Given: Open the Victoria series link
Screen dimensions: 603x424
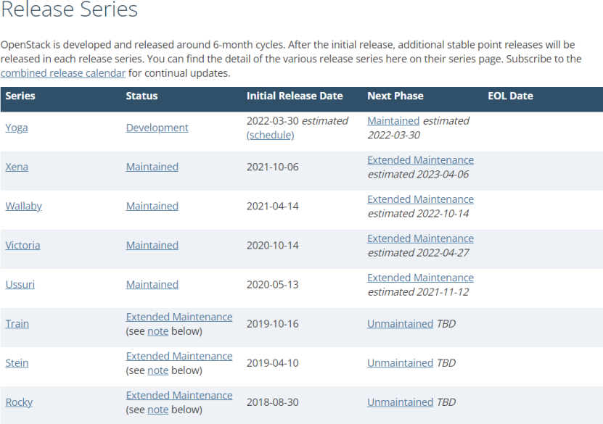Looking at the screenshot, I should pyautogui.click(x=22, y=245).
